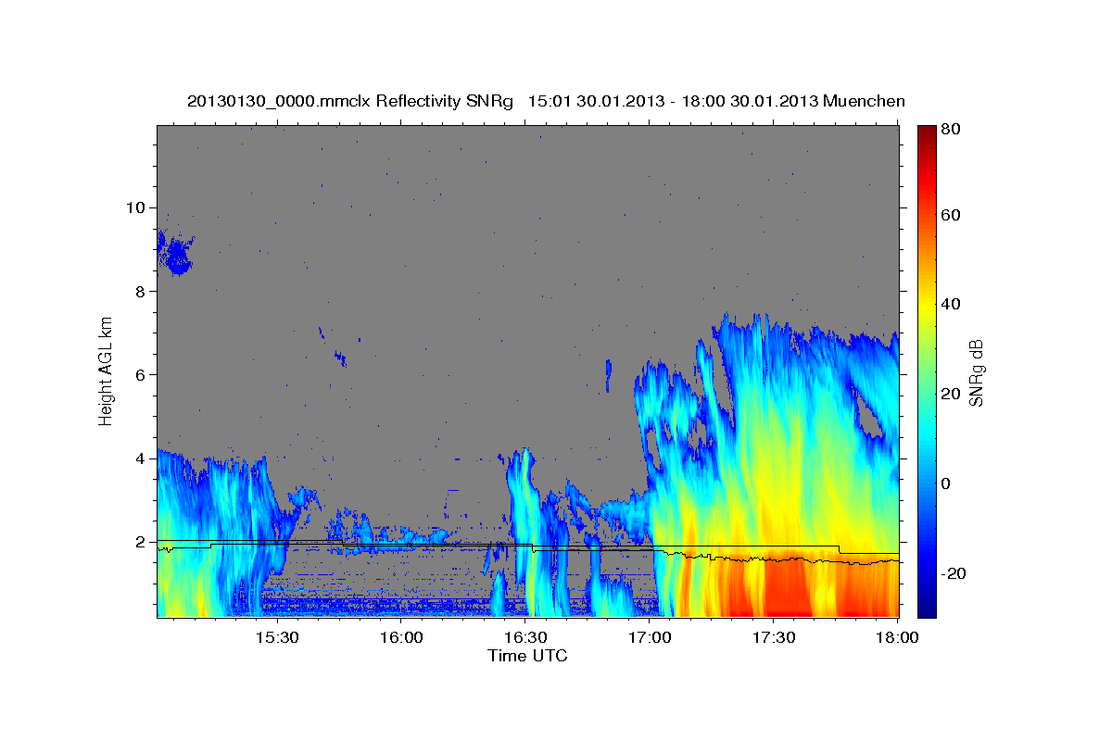Click the 'SNRg dB' colorbar label
This screenshot has height=741, width=1112.
coord(975,372)
